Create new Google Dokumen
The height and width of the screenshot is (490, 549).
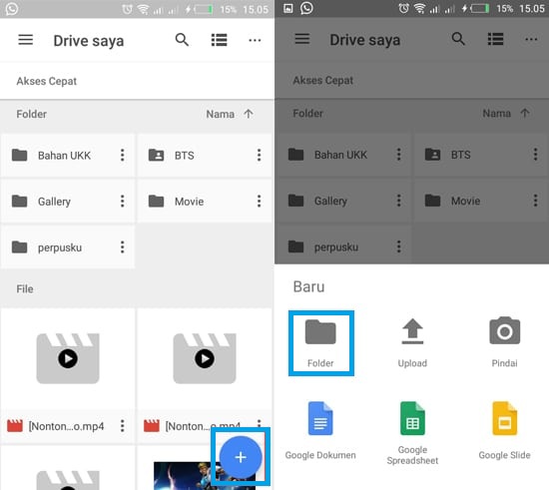click(320, 430)
